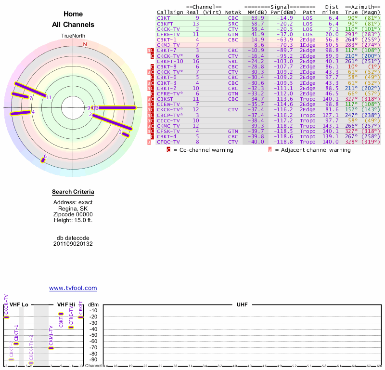
Task: Click the Search Criteria heading
Action: (x=73, y=192)
